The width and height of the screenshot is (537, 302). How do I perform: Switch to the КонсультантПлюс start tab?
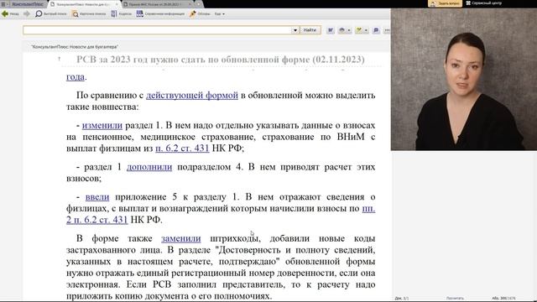pyautogui.click(x=28, y=4)
